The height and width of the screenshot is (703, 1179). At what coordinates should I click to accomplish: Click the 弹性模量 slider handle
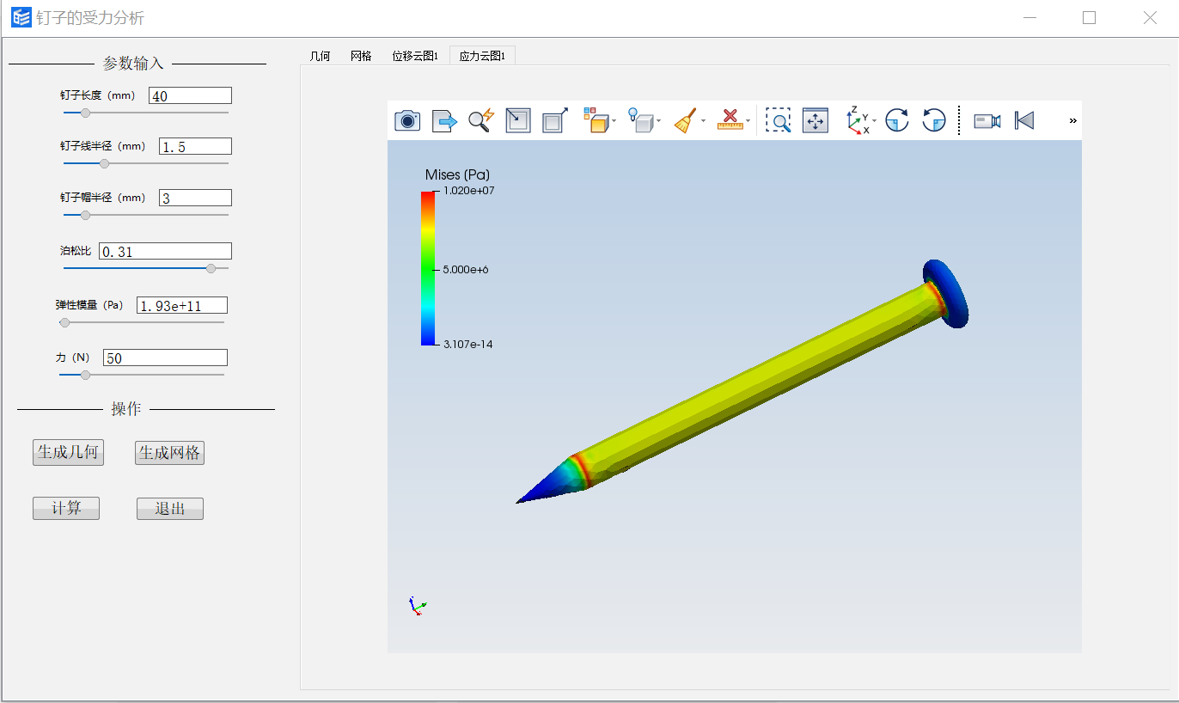[64, 322]
